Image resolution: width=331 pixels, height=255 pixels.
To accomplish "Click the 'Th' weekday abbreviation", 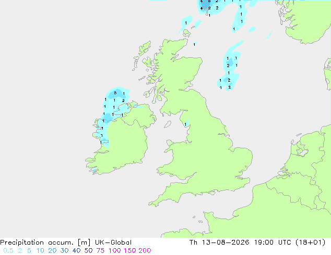I will (x=193, y=243).
